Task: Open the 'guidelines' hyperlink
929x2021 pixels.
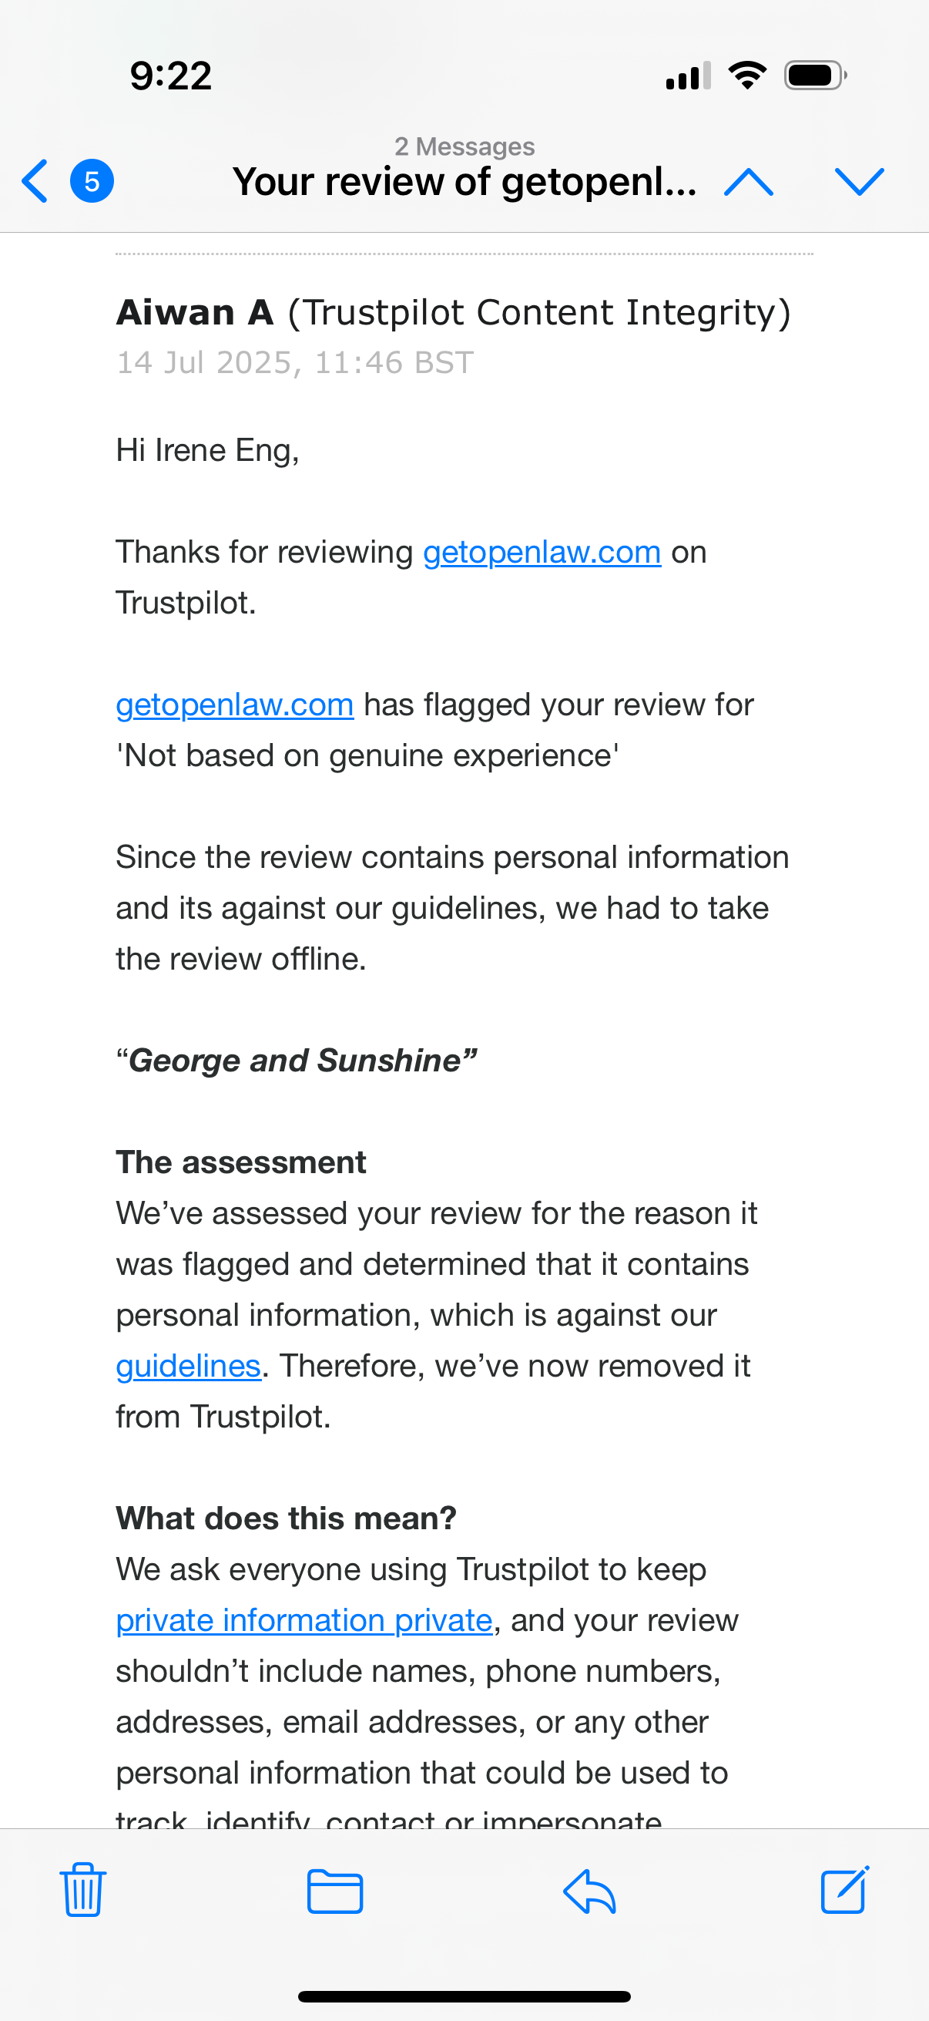Action: pos(188,1366)
